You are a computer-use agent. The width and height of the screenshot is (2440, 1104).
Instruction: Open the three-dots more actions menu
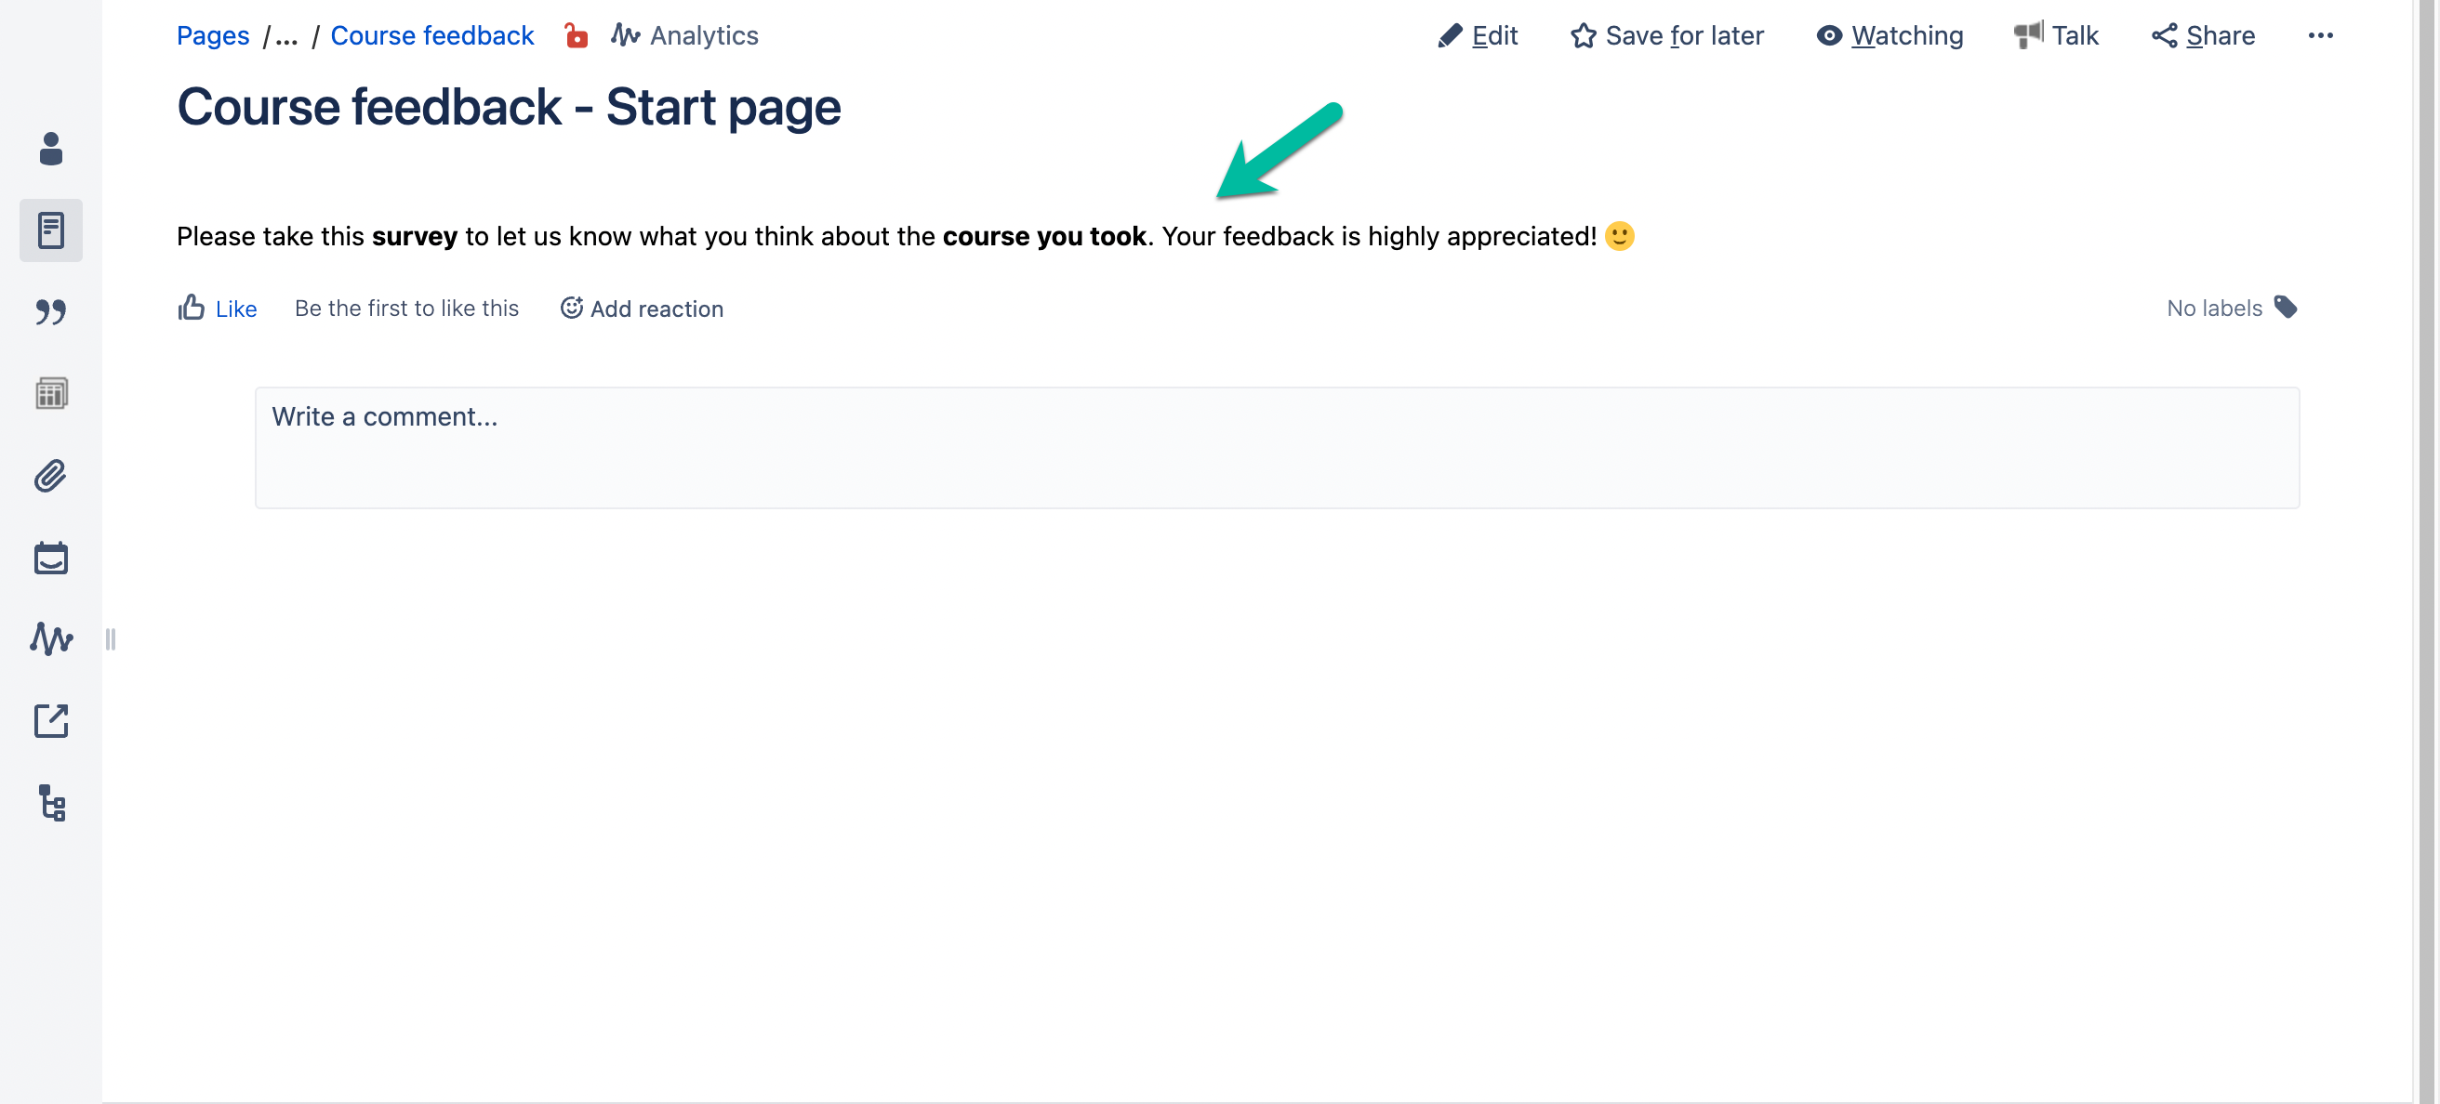tap(2321, 36)
